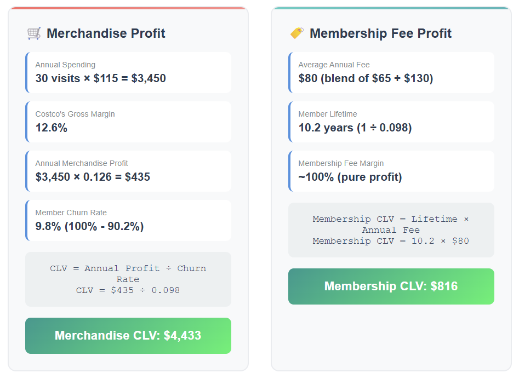Click the Member Churn Rate card
This screenshot has width=519, height=373.
tap(128, 220)
